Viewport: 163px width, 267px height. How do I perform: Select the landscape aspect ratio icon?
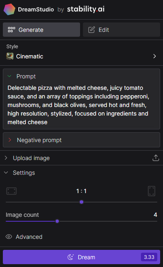pyautogui.click(x=11, y=191)
